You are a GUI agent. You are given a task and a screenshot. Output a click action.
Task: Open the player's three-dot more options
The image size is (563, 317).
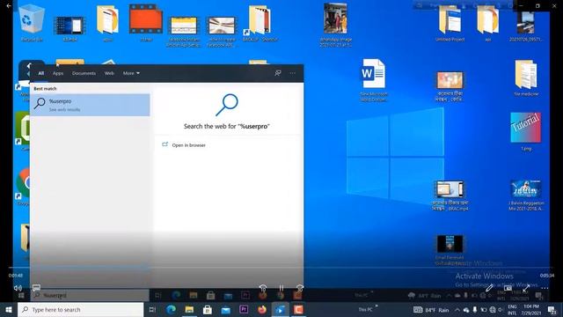(x=545, y=288)
